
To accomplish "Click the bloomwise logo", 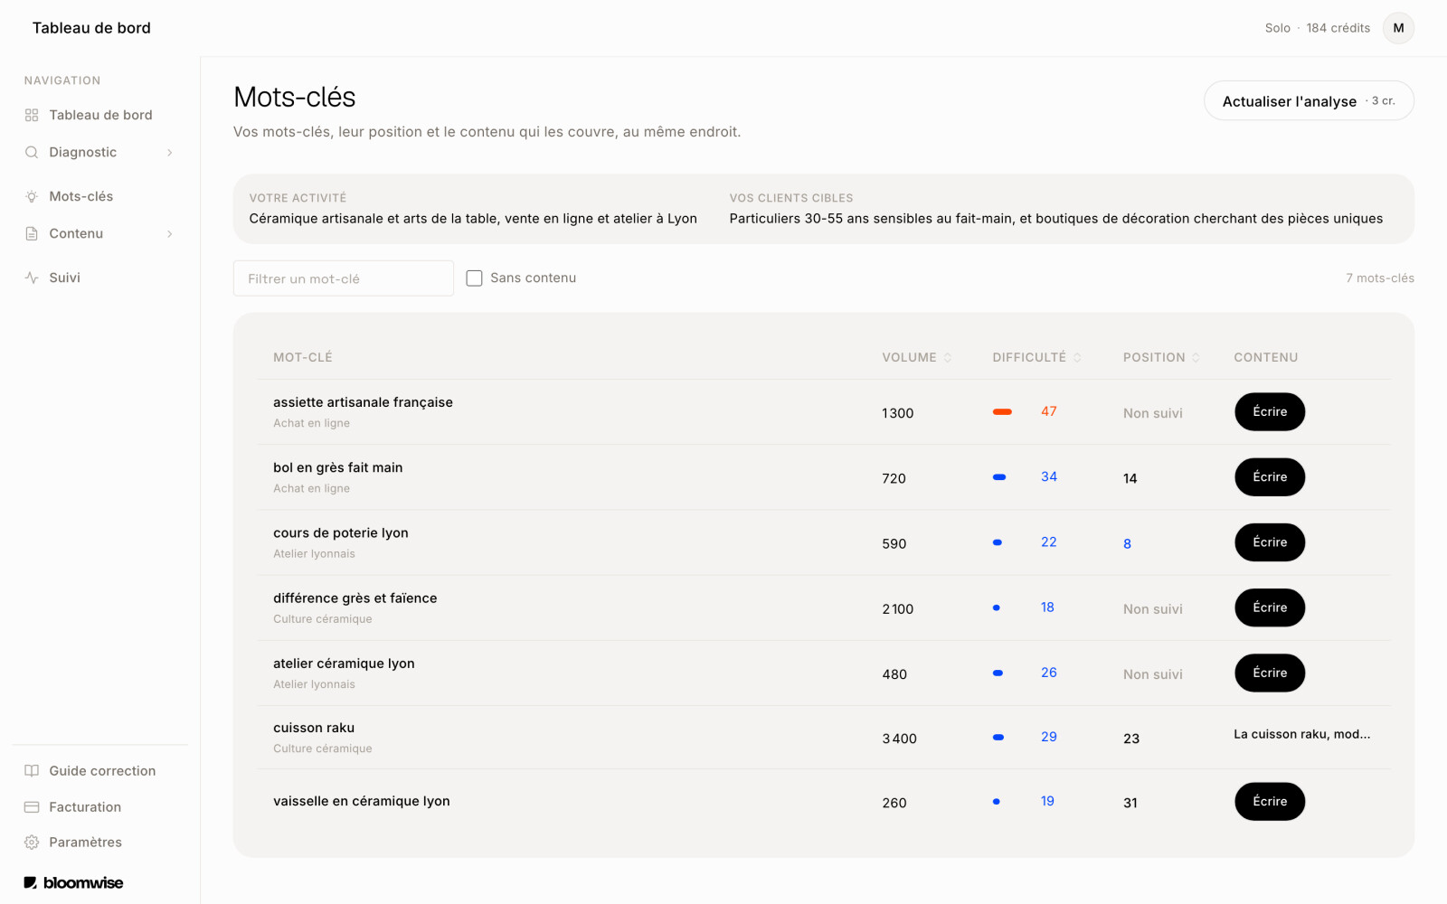I will [x=73, y=882].
